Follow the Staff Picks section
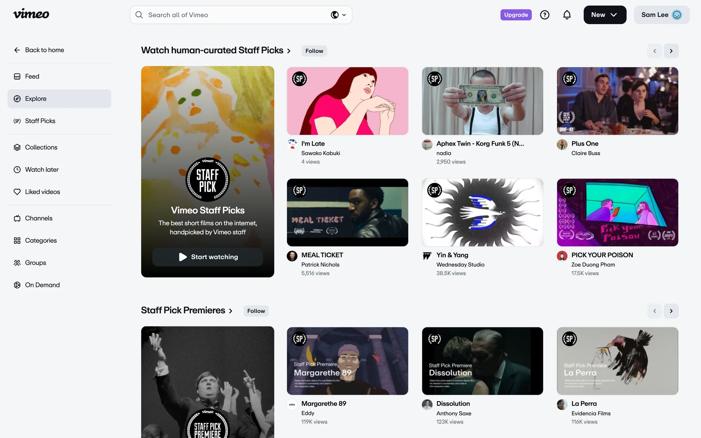This screenshot has height=438, width=701. point(314,51)
